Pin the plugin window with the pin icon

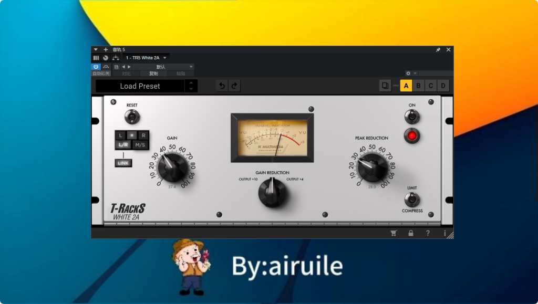click(438, 50)
